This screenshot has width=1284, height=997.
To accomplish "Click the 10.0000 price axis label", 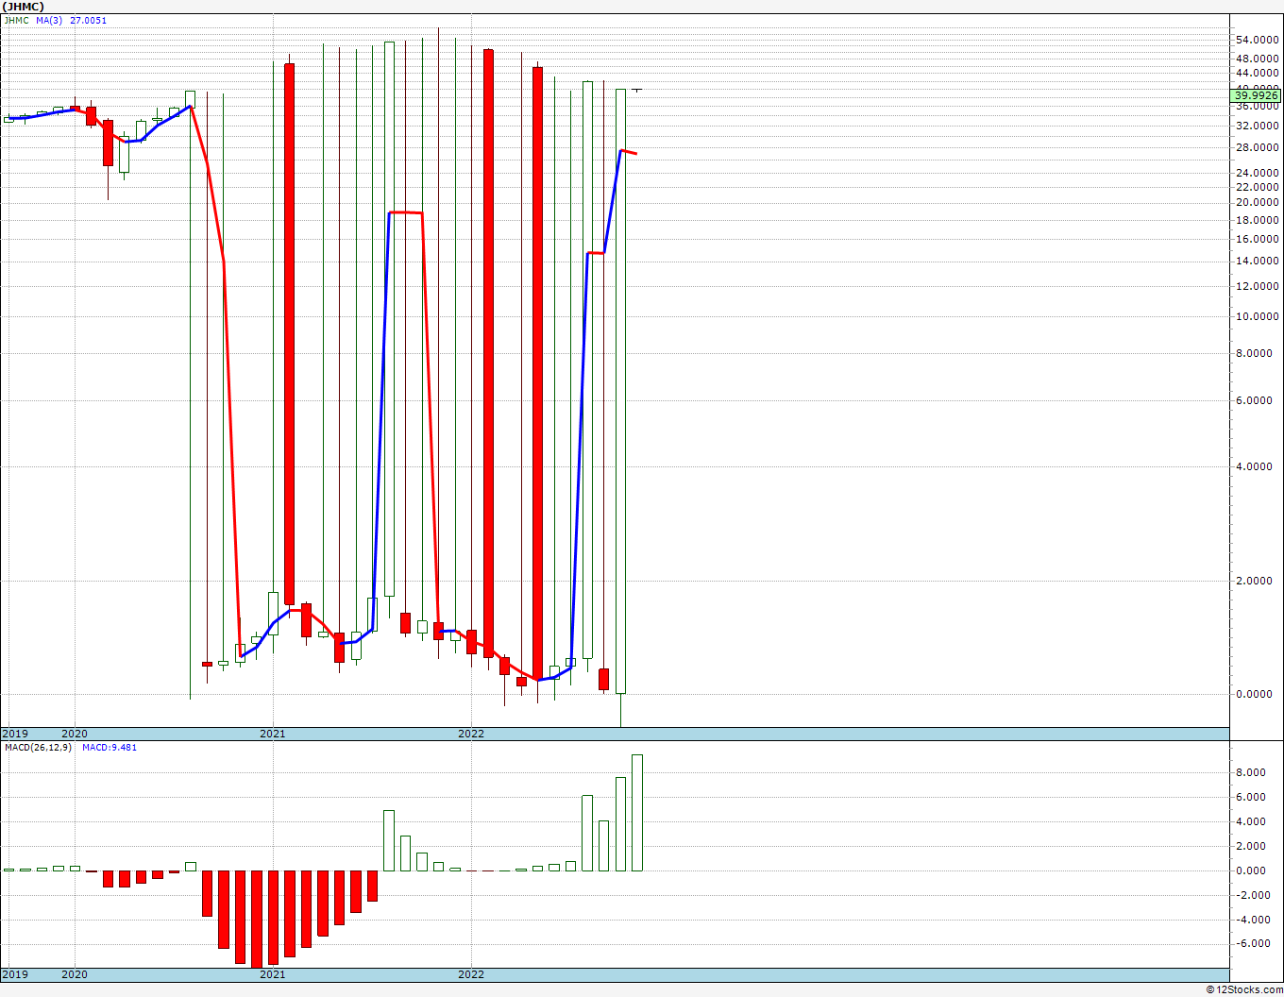I will click(1257, 316).
